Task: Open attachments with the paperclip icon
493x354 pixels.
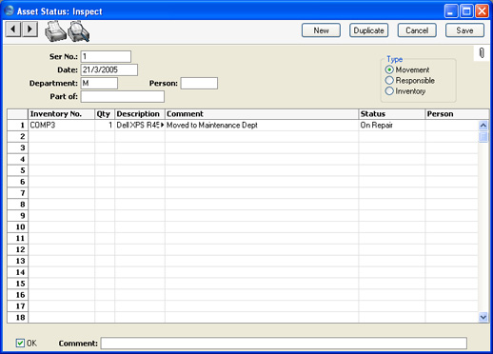Action: pyautogui.click(x=482, y=53)
